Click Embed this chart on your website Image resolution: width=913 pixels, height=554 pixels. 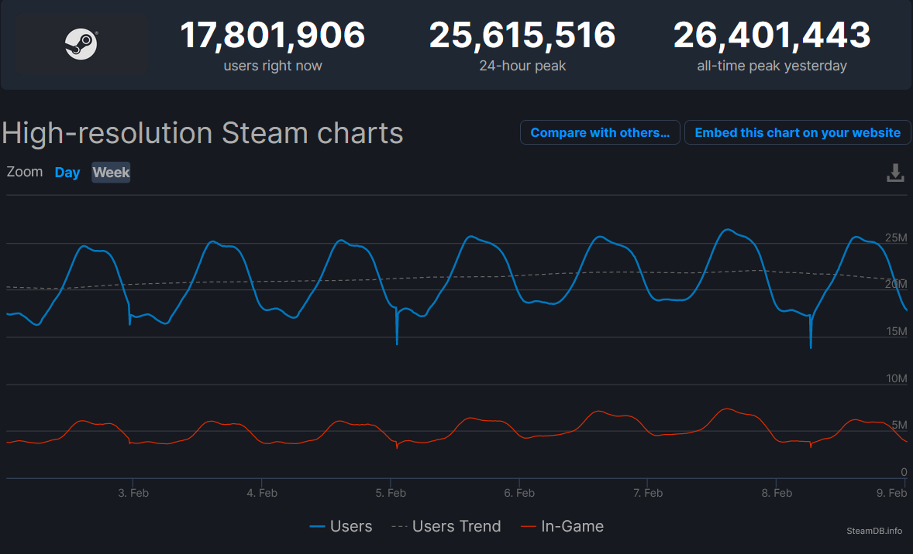click(797, 132)
